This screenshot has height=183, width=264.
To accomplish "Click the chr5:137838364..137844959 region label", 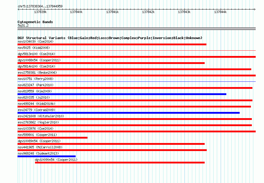I will pos(40,7).
